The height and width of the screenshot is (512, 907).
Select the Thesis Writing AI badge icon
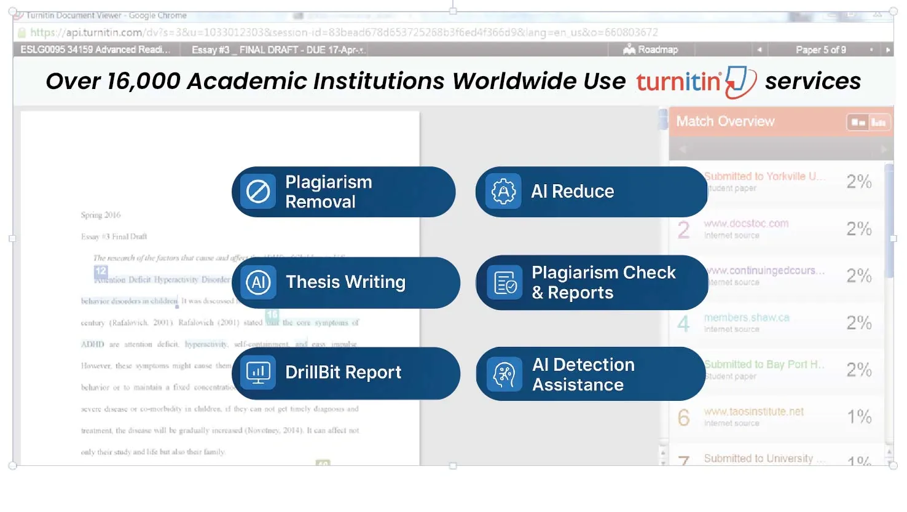(x=257, y=282)
